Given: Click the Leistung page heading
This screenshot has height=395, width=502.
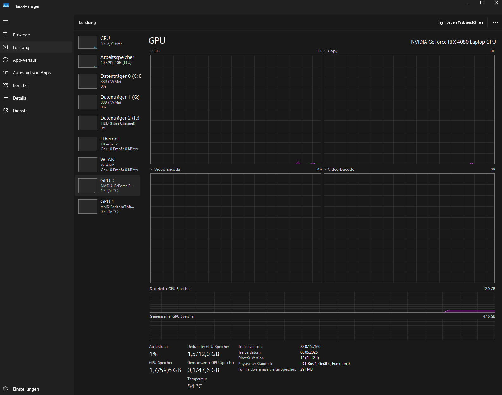Looking at the screenshot, I should pos(87,22).
